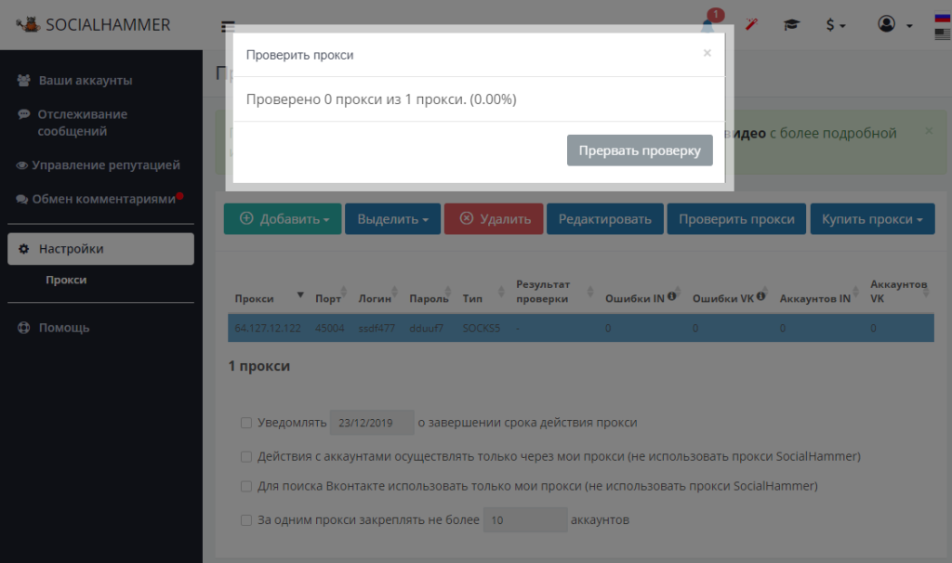The image size is (952, 563).
Task: Expand the dollar balance dropdown
Action: [836, 25]
